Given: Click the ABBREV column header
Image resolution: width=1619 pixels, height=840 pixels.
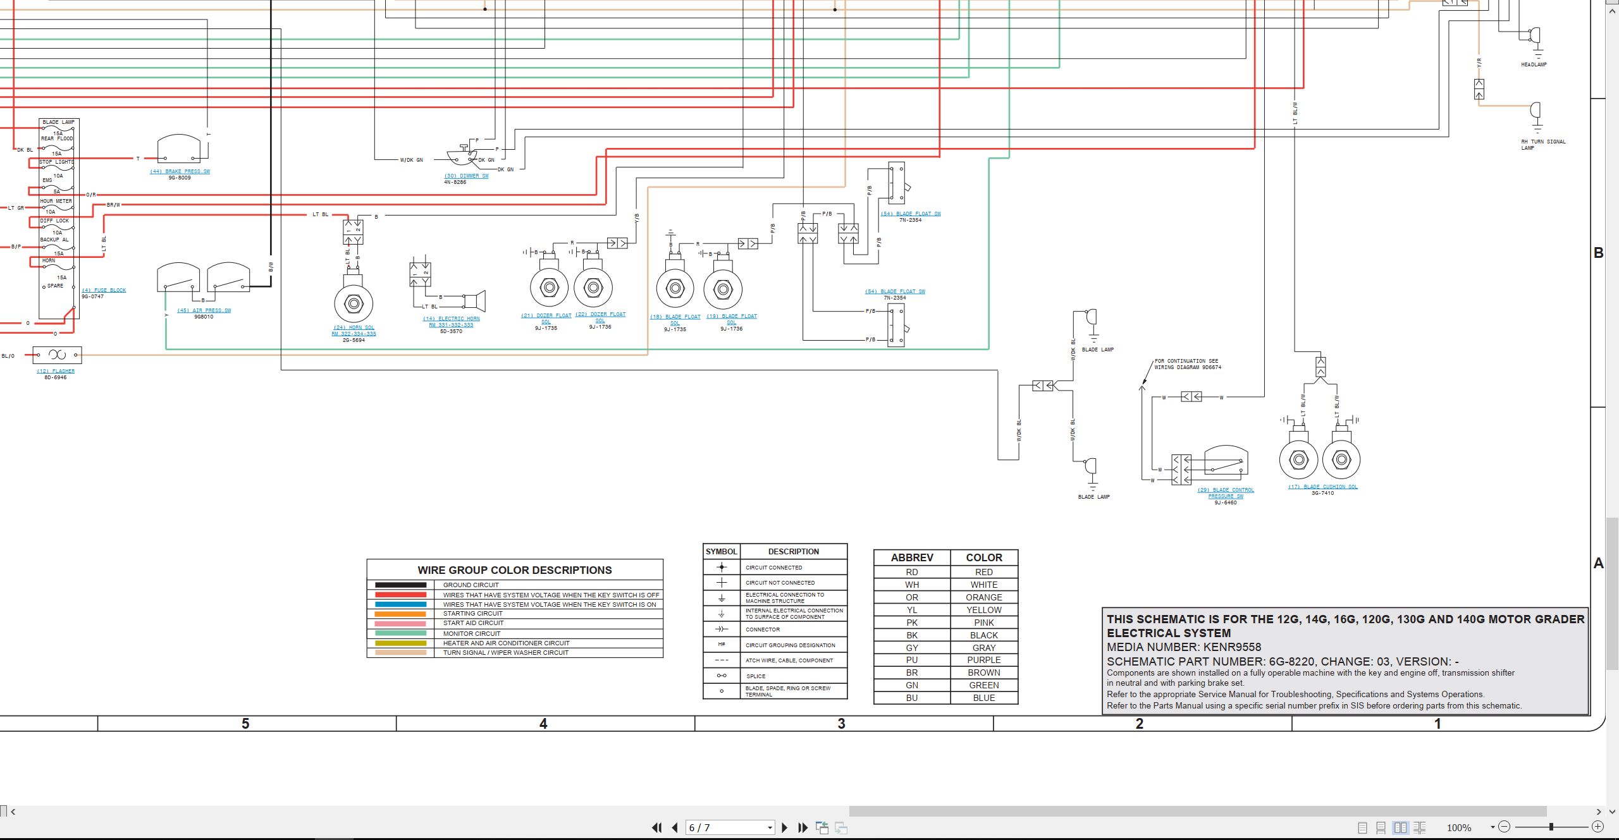Looking at the screenshot, I should [x=912, y=557].
